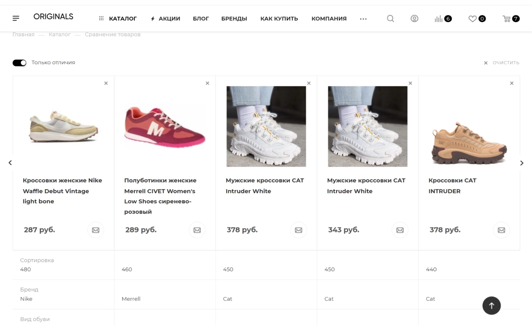Expand the three-dots more menu item
This screenshot has width=532, height=325.
coord(363,19)
